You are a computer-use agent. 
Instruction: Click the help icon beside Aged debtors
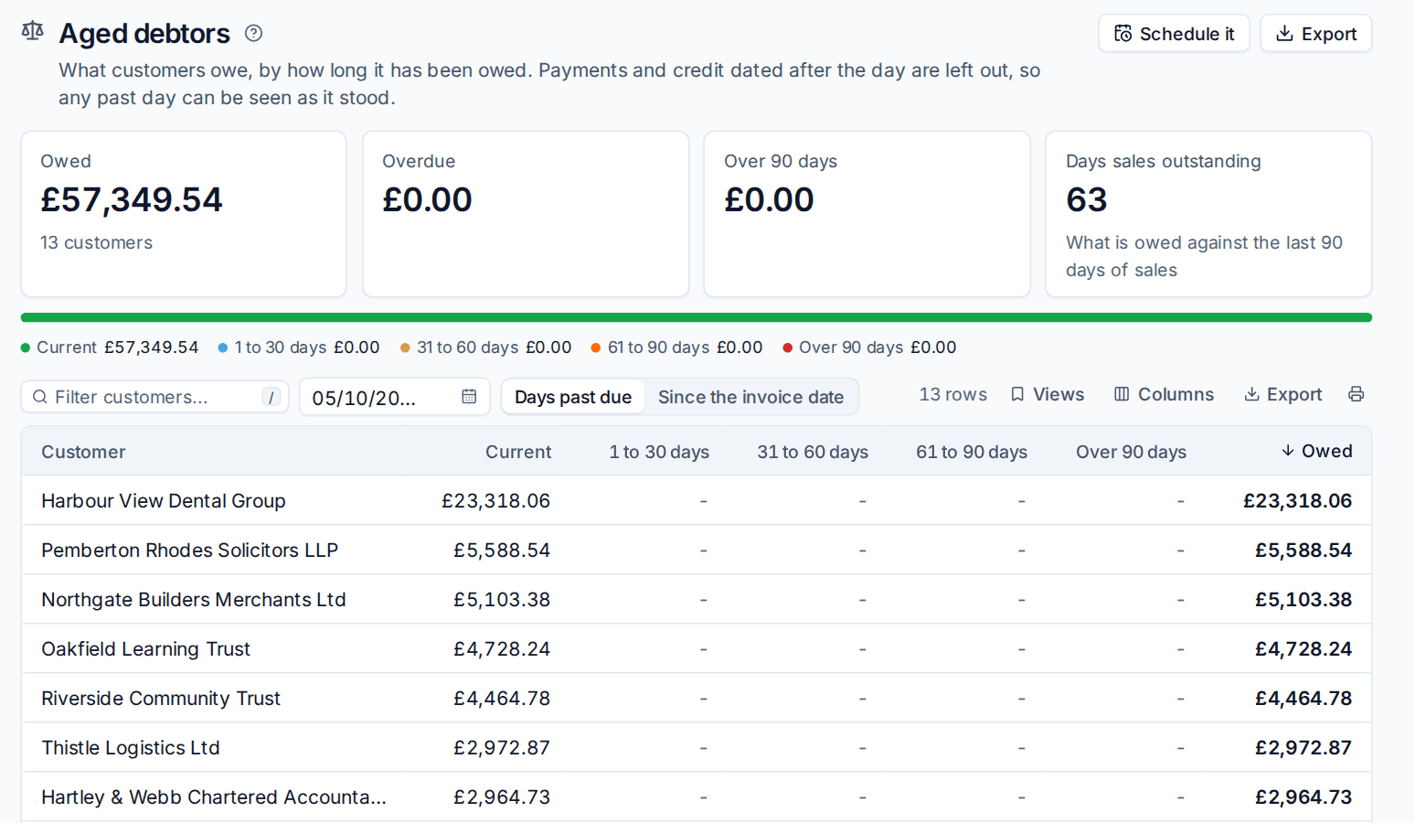pyautogui.click(x=254, y=34)
